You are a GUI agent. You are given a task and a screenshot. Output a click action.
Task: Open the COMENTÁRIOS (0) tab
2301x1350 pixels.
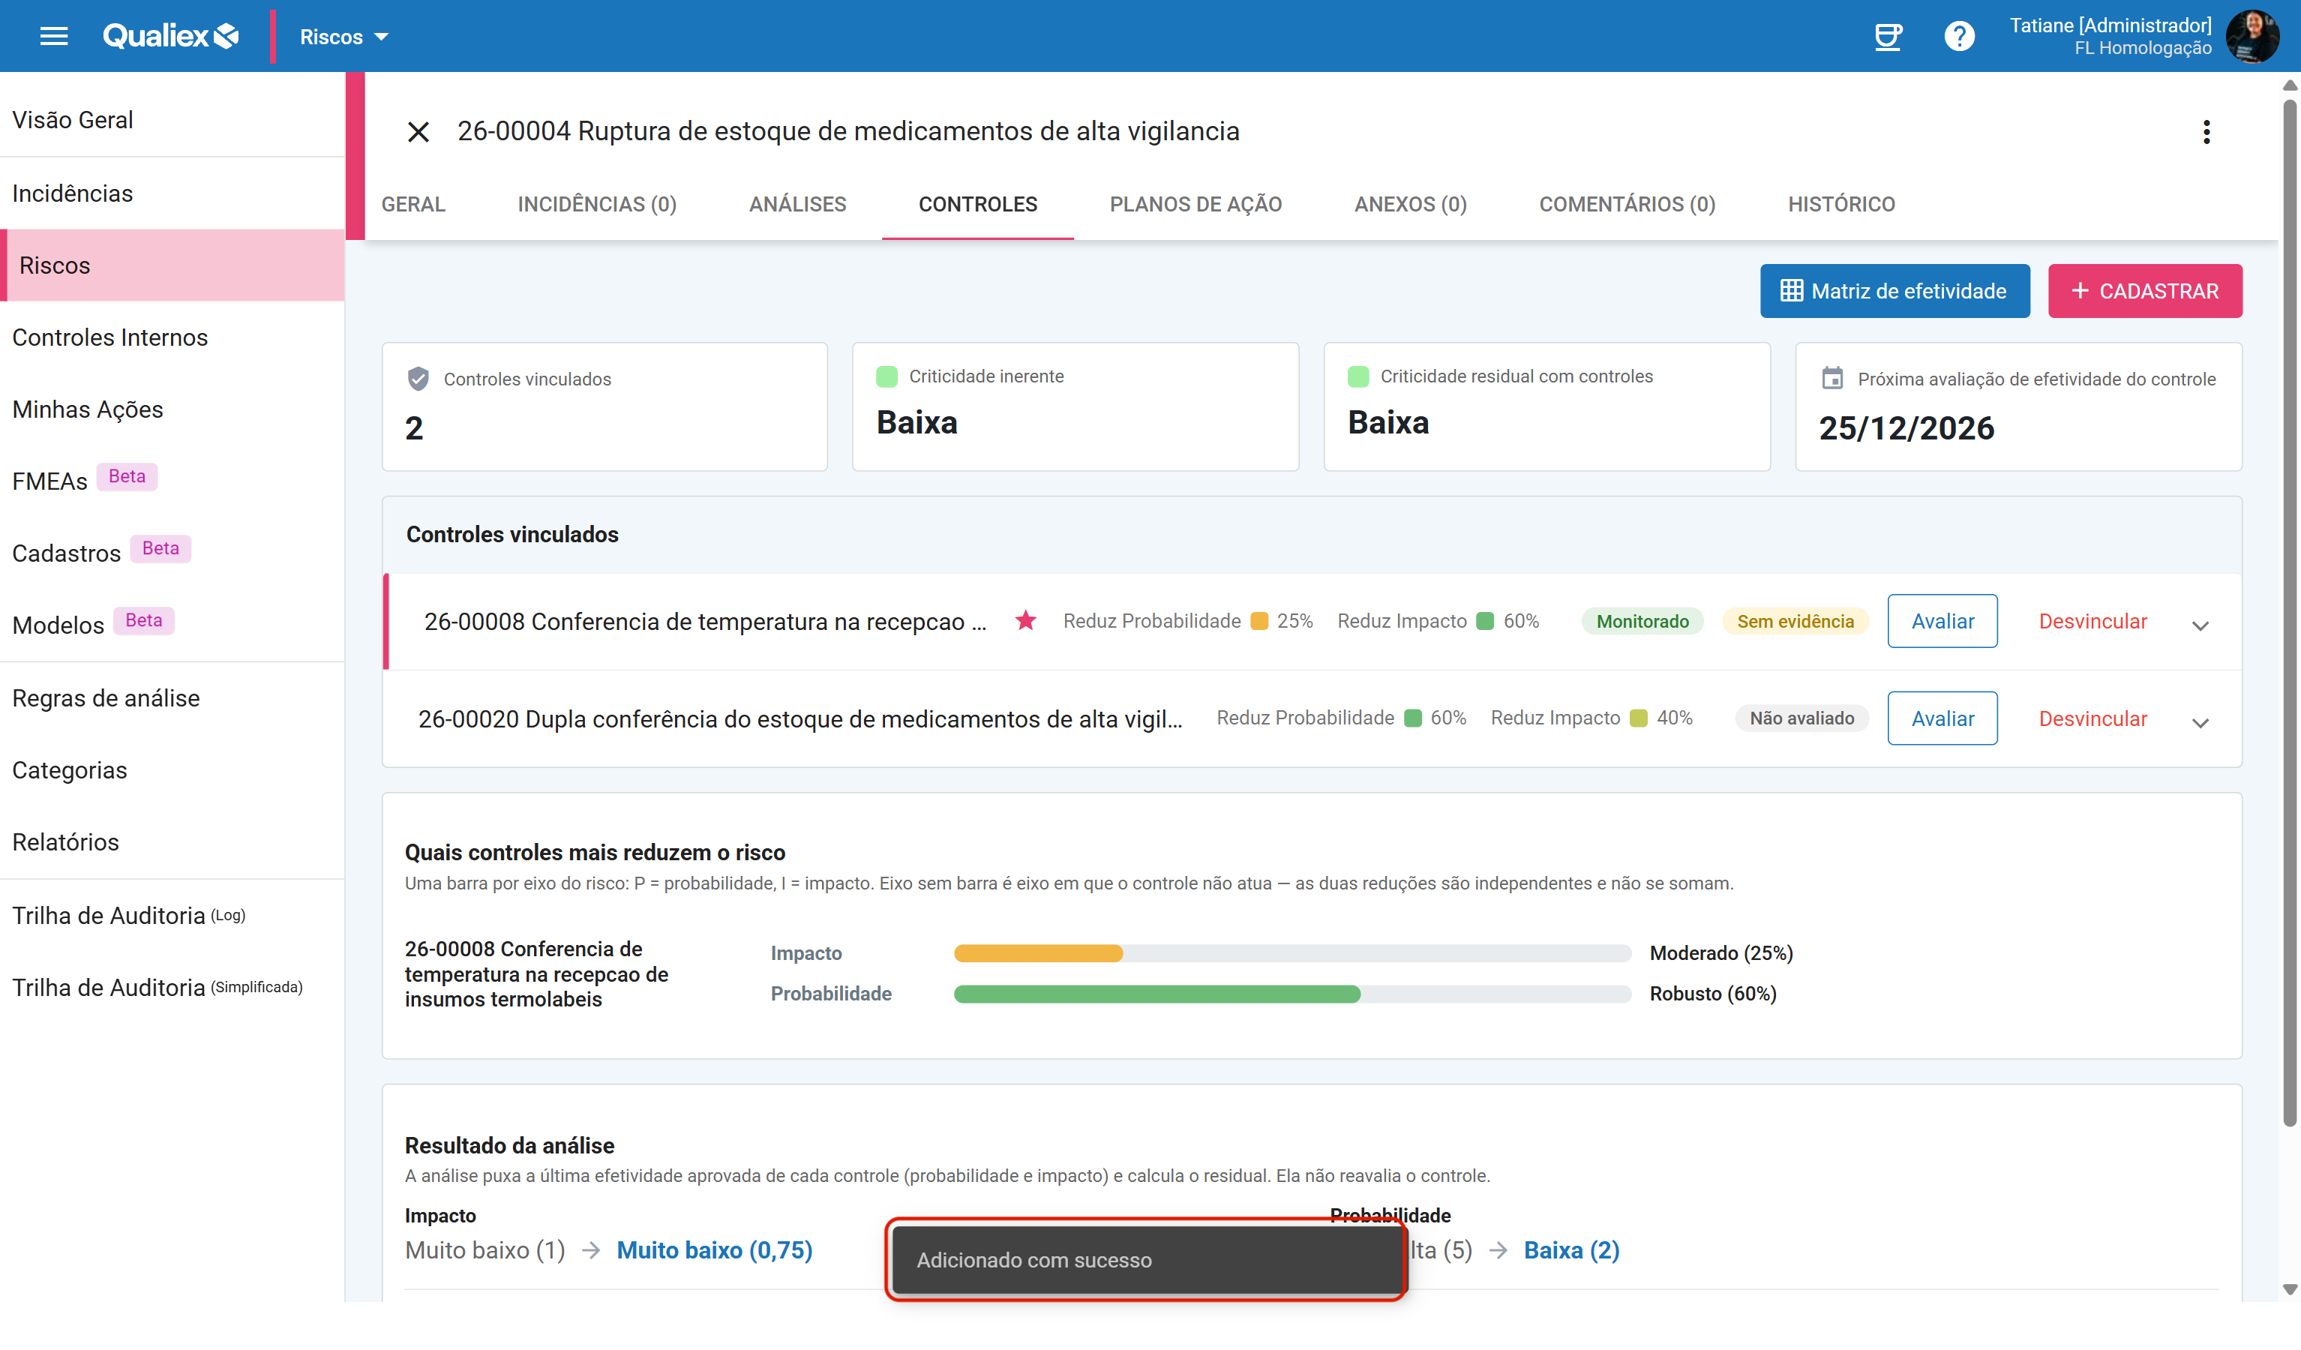[1627, 204]
